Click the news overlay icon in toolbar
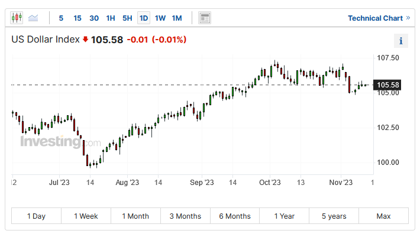 tap(204, 18)
